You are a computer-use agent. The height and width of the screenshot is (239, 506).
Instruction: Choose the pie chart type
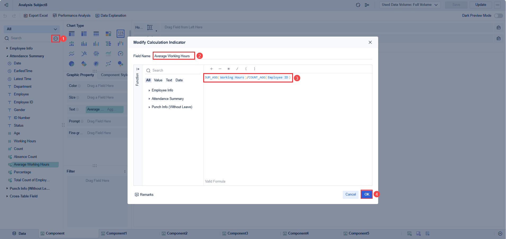point(71,64)
